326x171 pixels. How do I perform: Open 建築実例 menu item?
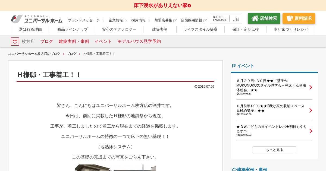point(160,29)
